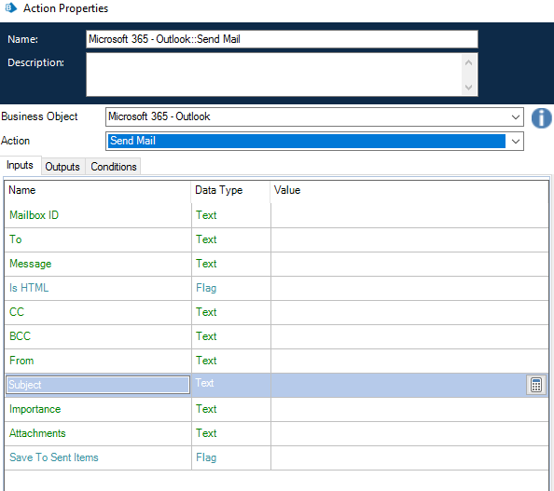Screen dimensions: 554x491
Task: Click the Value cell for Message
Action: click(x=409, y=264)
